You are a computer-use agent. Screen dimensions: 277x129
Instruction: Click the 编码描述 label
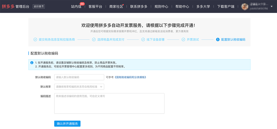pyautogui.click(x=46, y=96)
